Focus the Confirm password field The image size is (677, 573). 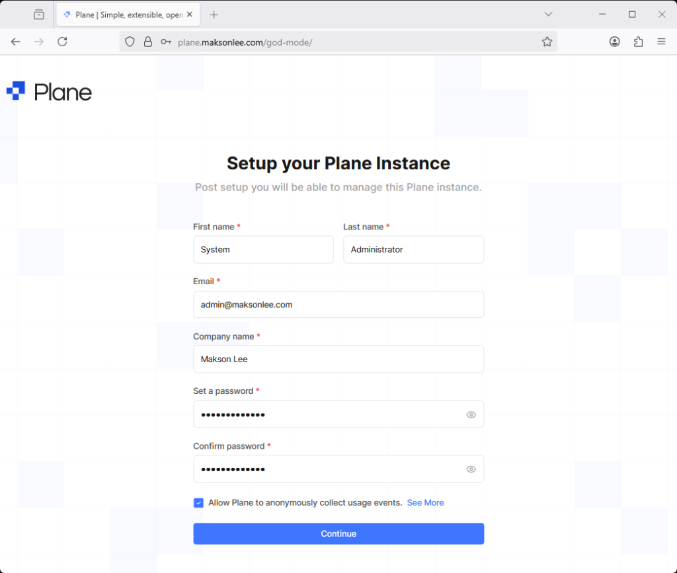click(x=338, y=469)
